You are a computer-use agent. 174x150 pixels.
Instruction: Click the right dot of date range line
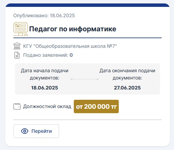click(x=97, y=79)
